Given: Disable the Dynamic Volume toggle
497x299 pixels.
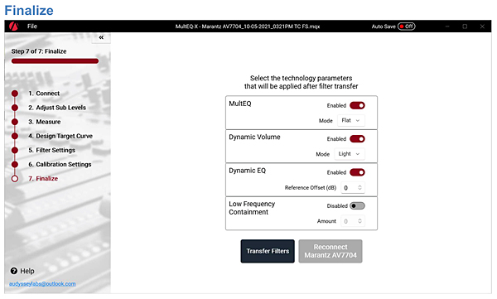Looking at the screenshot, I should 357,139.
